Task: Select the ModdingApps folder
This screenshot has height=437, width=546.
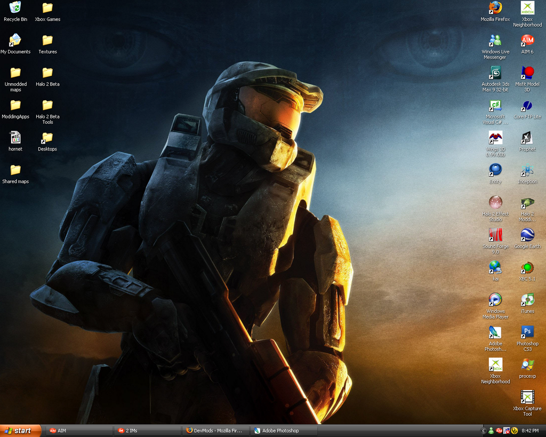Action: tap(15, 109)
